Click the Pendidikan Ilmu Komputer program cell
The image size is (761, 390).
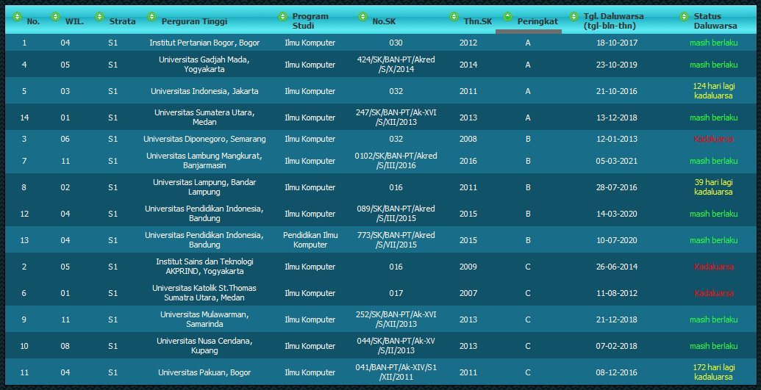tap(310, 240)
